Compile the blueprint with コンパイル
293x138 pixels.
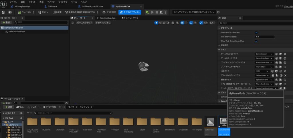click(25, 12)
